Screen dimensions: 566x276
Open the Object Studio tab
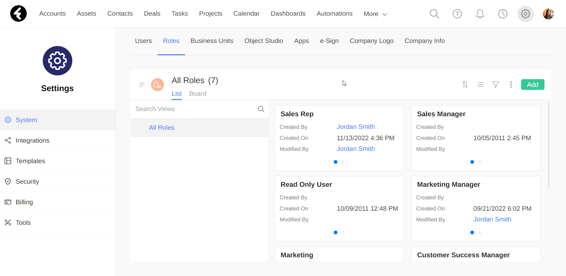click(x=264, y=41)
